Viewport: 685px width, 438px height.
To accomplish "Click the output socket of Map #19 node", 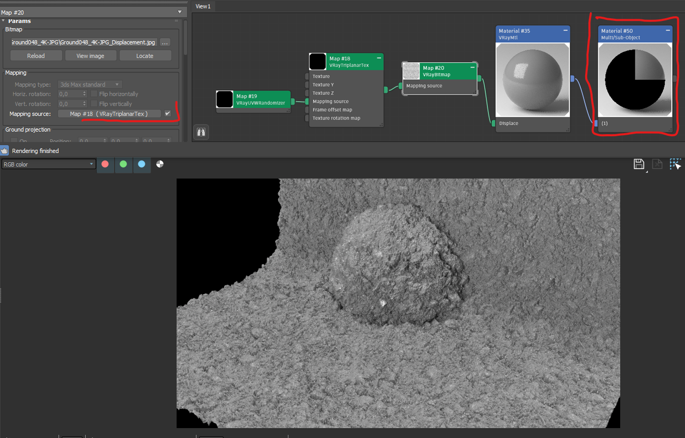I will pos(293,101).
